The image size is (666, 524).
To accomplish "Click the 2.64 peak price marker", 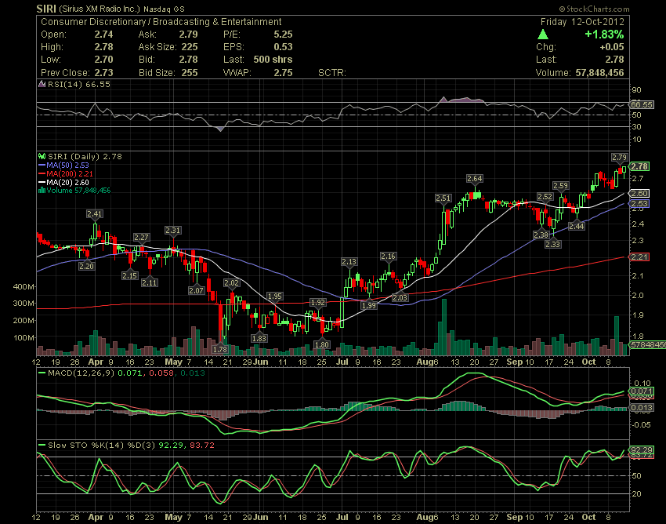I will pyautogui.click(x=475, y=178).
